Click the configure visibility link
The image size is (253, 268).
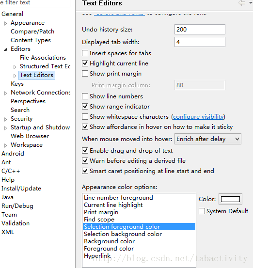tap(198, 117)
